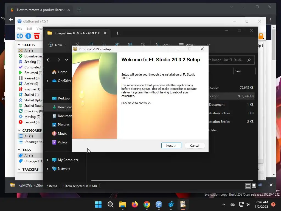The image size is (281, 211).
Task: Open Documents in Explorer sidebar
Action: 62,116
